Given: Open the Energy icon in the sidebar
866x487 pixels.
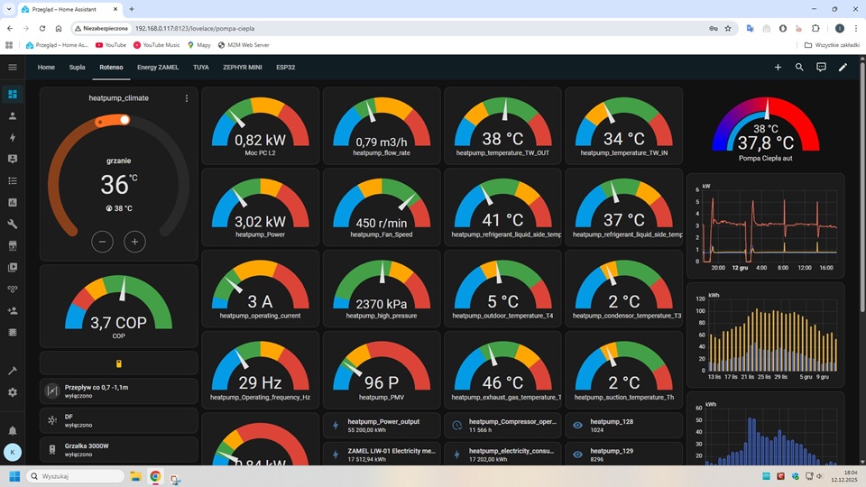Looking at the screenshot, I should click(x=13, y=138).
